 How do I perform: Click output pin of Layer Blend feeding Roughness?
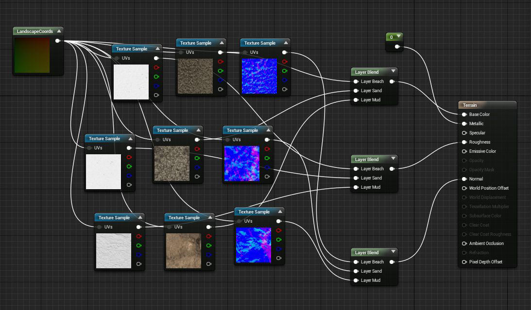click(x=392, y=169)
